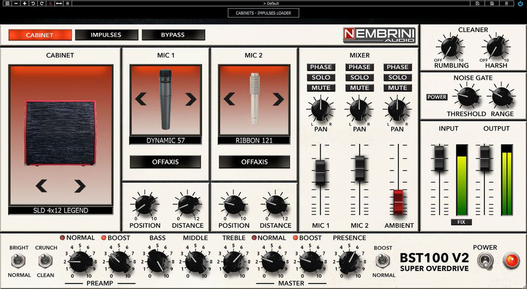Toggle PHASE for the MIC 2 channel
The image size is (527, 289).
pos(359,67)
